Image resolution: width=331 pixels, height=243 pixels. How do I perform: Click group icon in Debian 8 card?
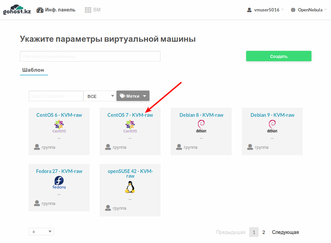[179, 147]
